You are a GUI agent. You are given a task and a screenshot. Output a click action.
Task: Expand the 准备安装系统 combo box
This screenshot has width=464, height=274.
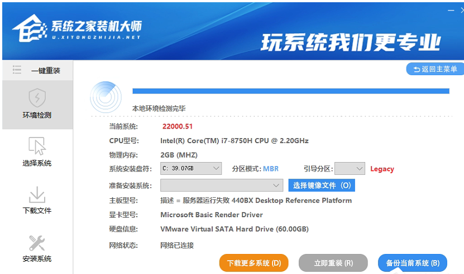(221, 185)
